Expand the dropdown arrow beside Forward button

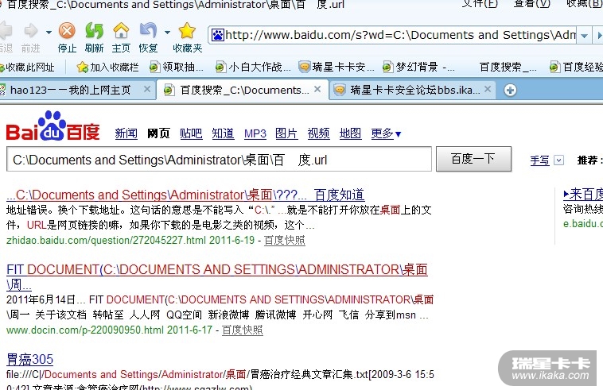(49, 33)
